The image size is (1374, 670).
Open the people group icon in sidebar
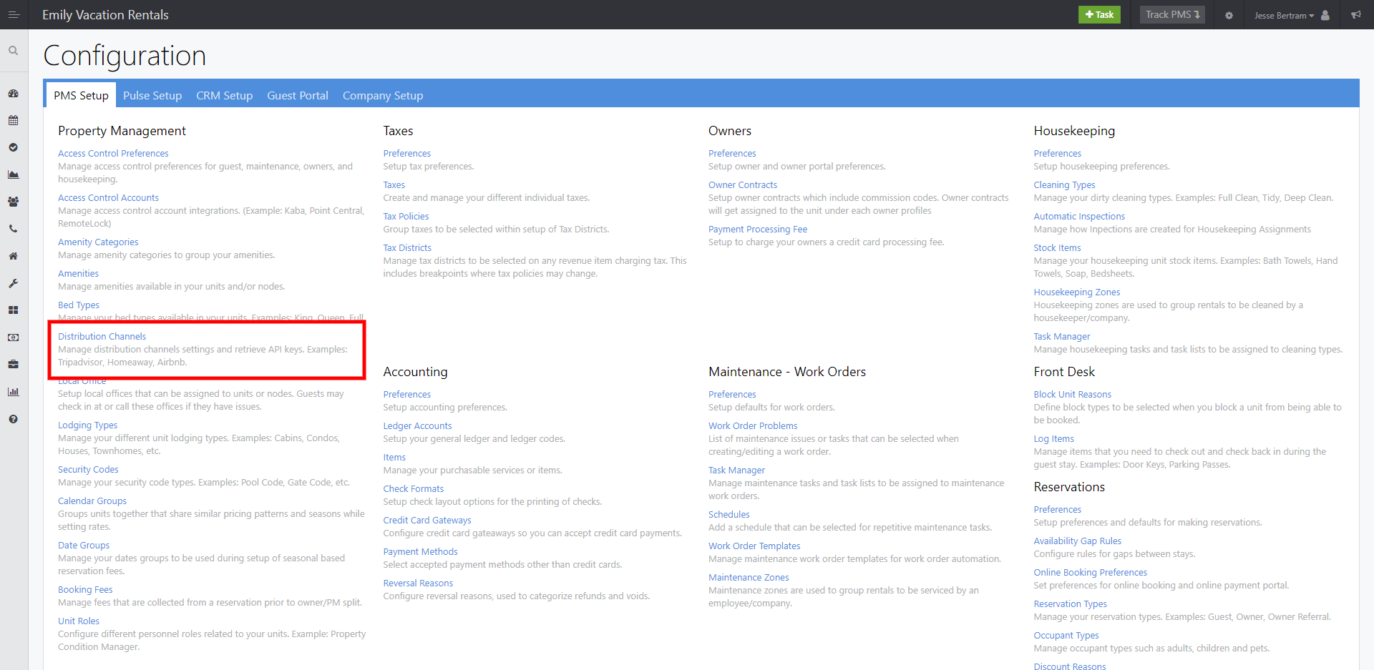(x=14, y=202)
